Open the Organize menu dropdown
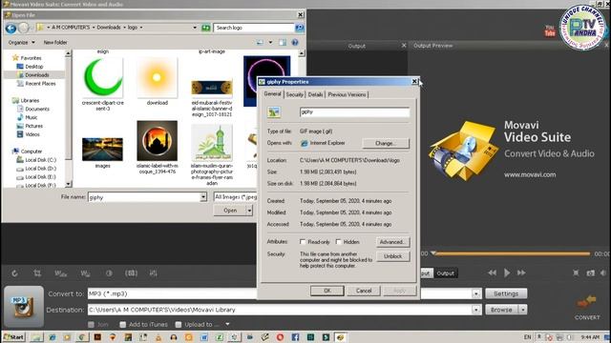The height and width of the screenshot is (343, 611). pos(21,42)
